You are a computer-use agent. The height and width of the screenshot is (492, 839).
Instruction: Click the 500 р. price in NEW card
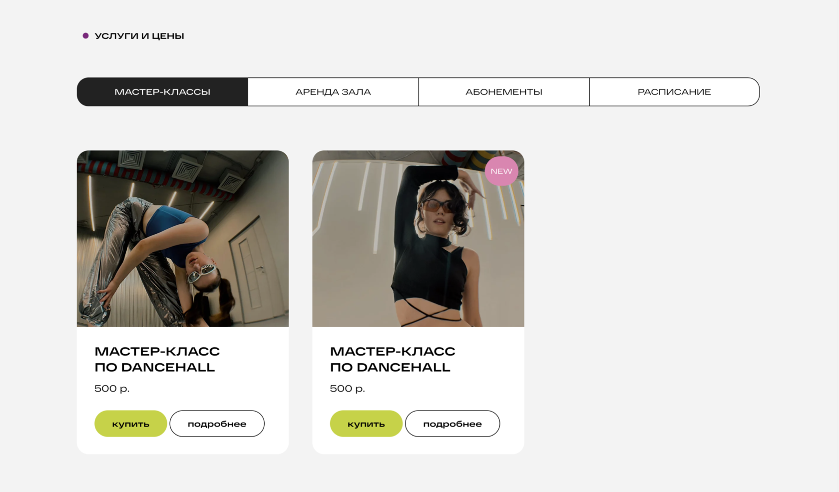348,389
